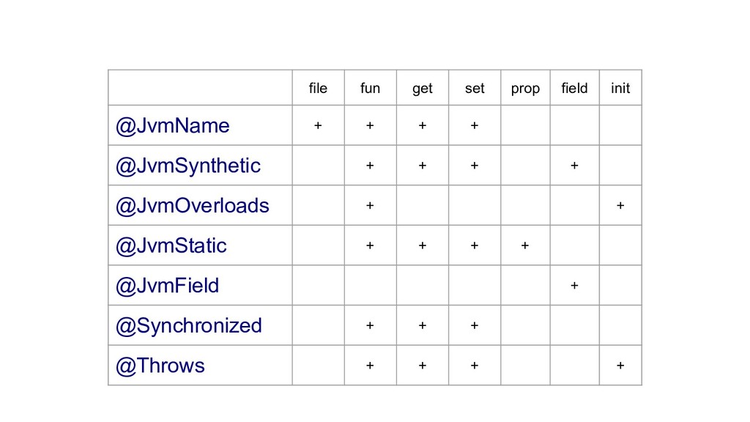Click the "file" column header

[318, 89]
